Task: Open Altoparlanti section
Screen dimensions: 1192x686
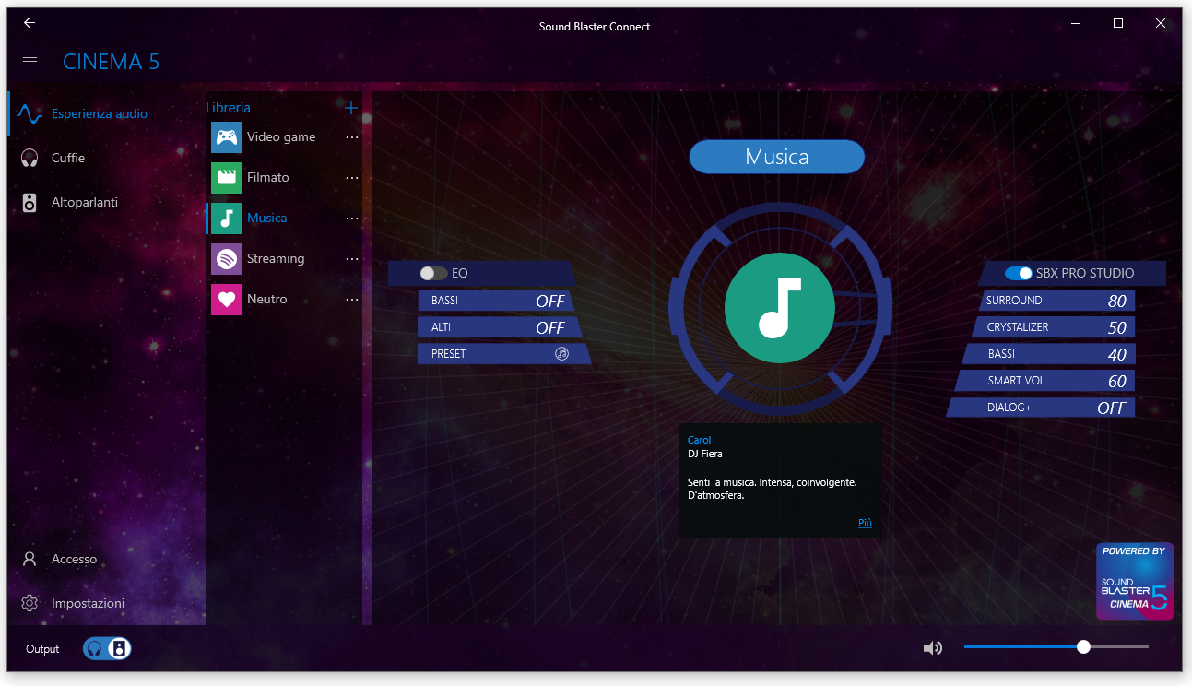Action: tap(85, 203)
